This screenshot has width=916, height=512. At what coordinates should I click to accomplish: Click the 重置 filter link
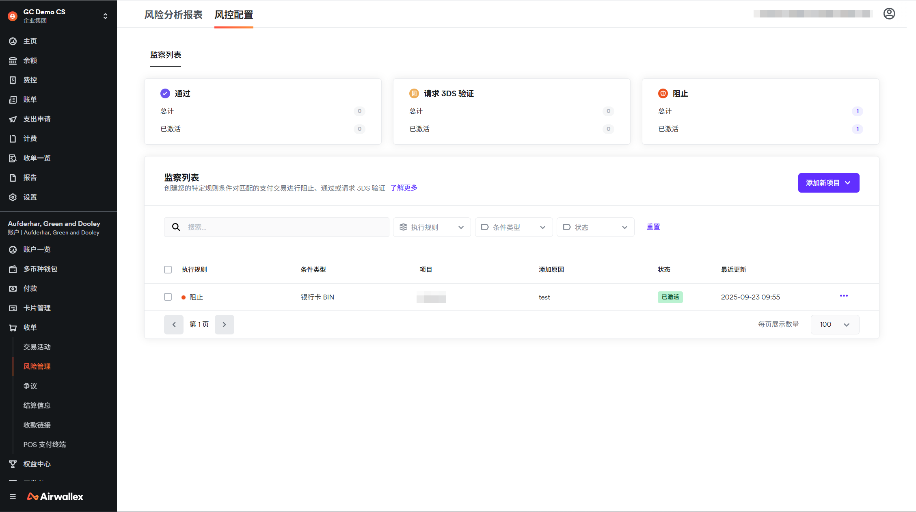pyautogui.click(x=653, y=227)
